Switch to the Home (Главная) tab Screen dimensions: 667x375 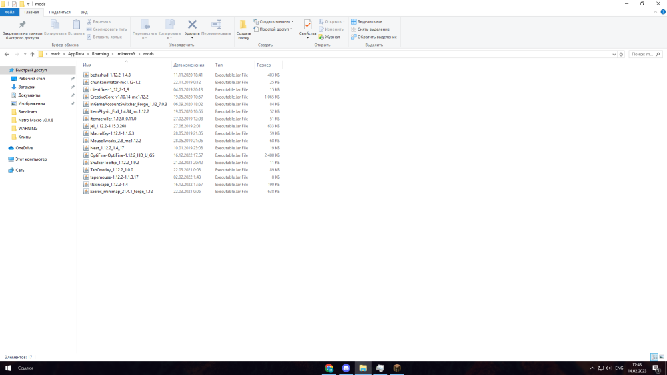[x=31, y=12]
